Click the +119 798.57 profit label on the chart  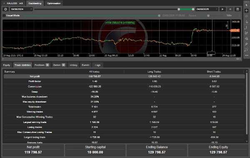point(120,23)
